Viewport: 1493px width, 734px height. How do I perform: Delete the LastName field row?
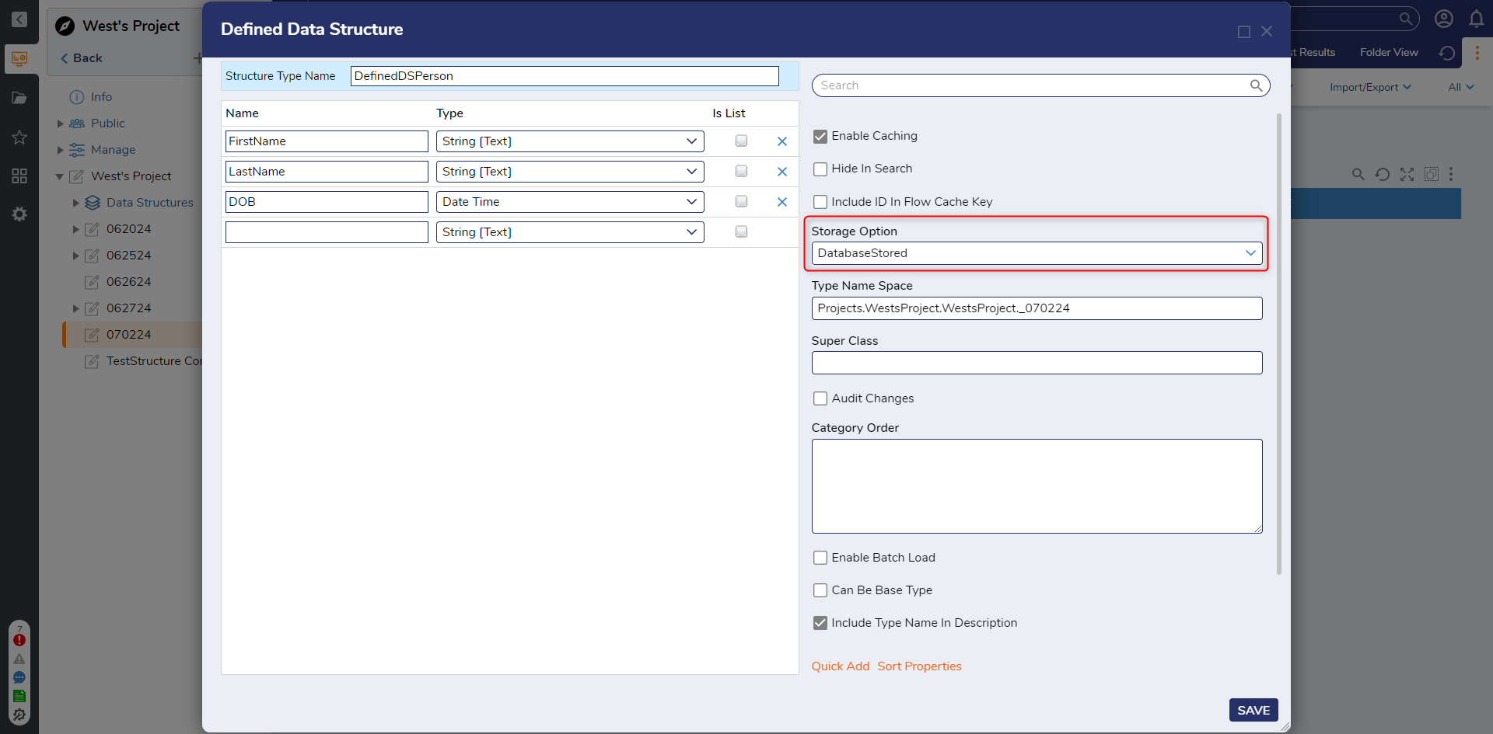pyautogui.click(x=782, y=172)
